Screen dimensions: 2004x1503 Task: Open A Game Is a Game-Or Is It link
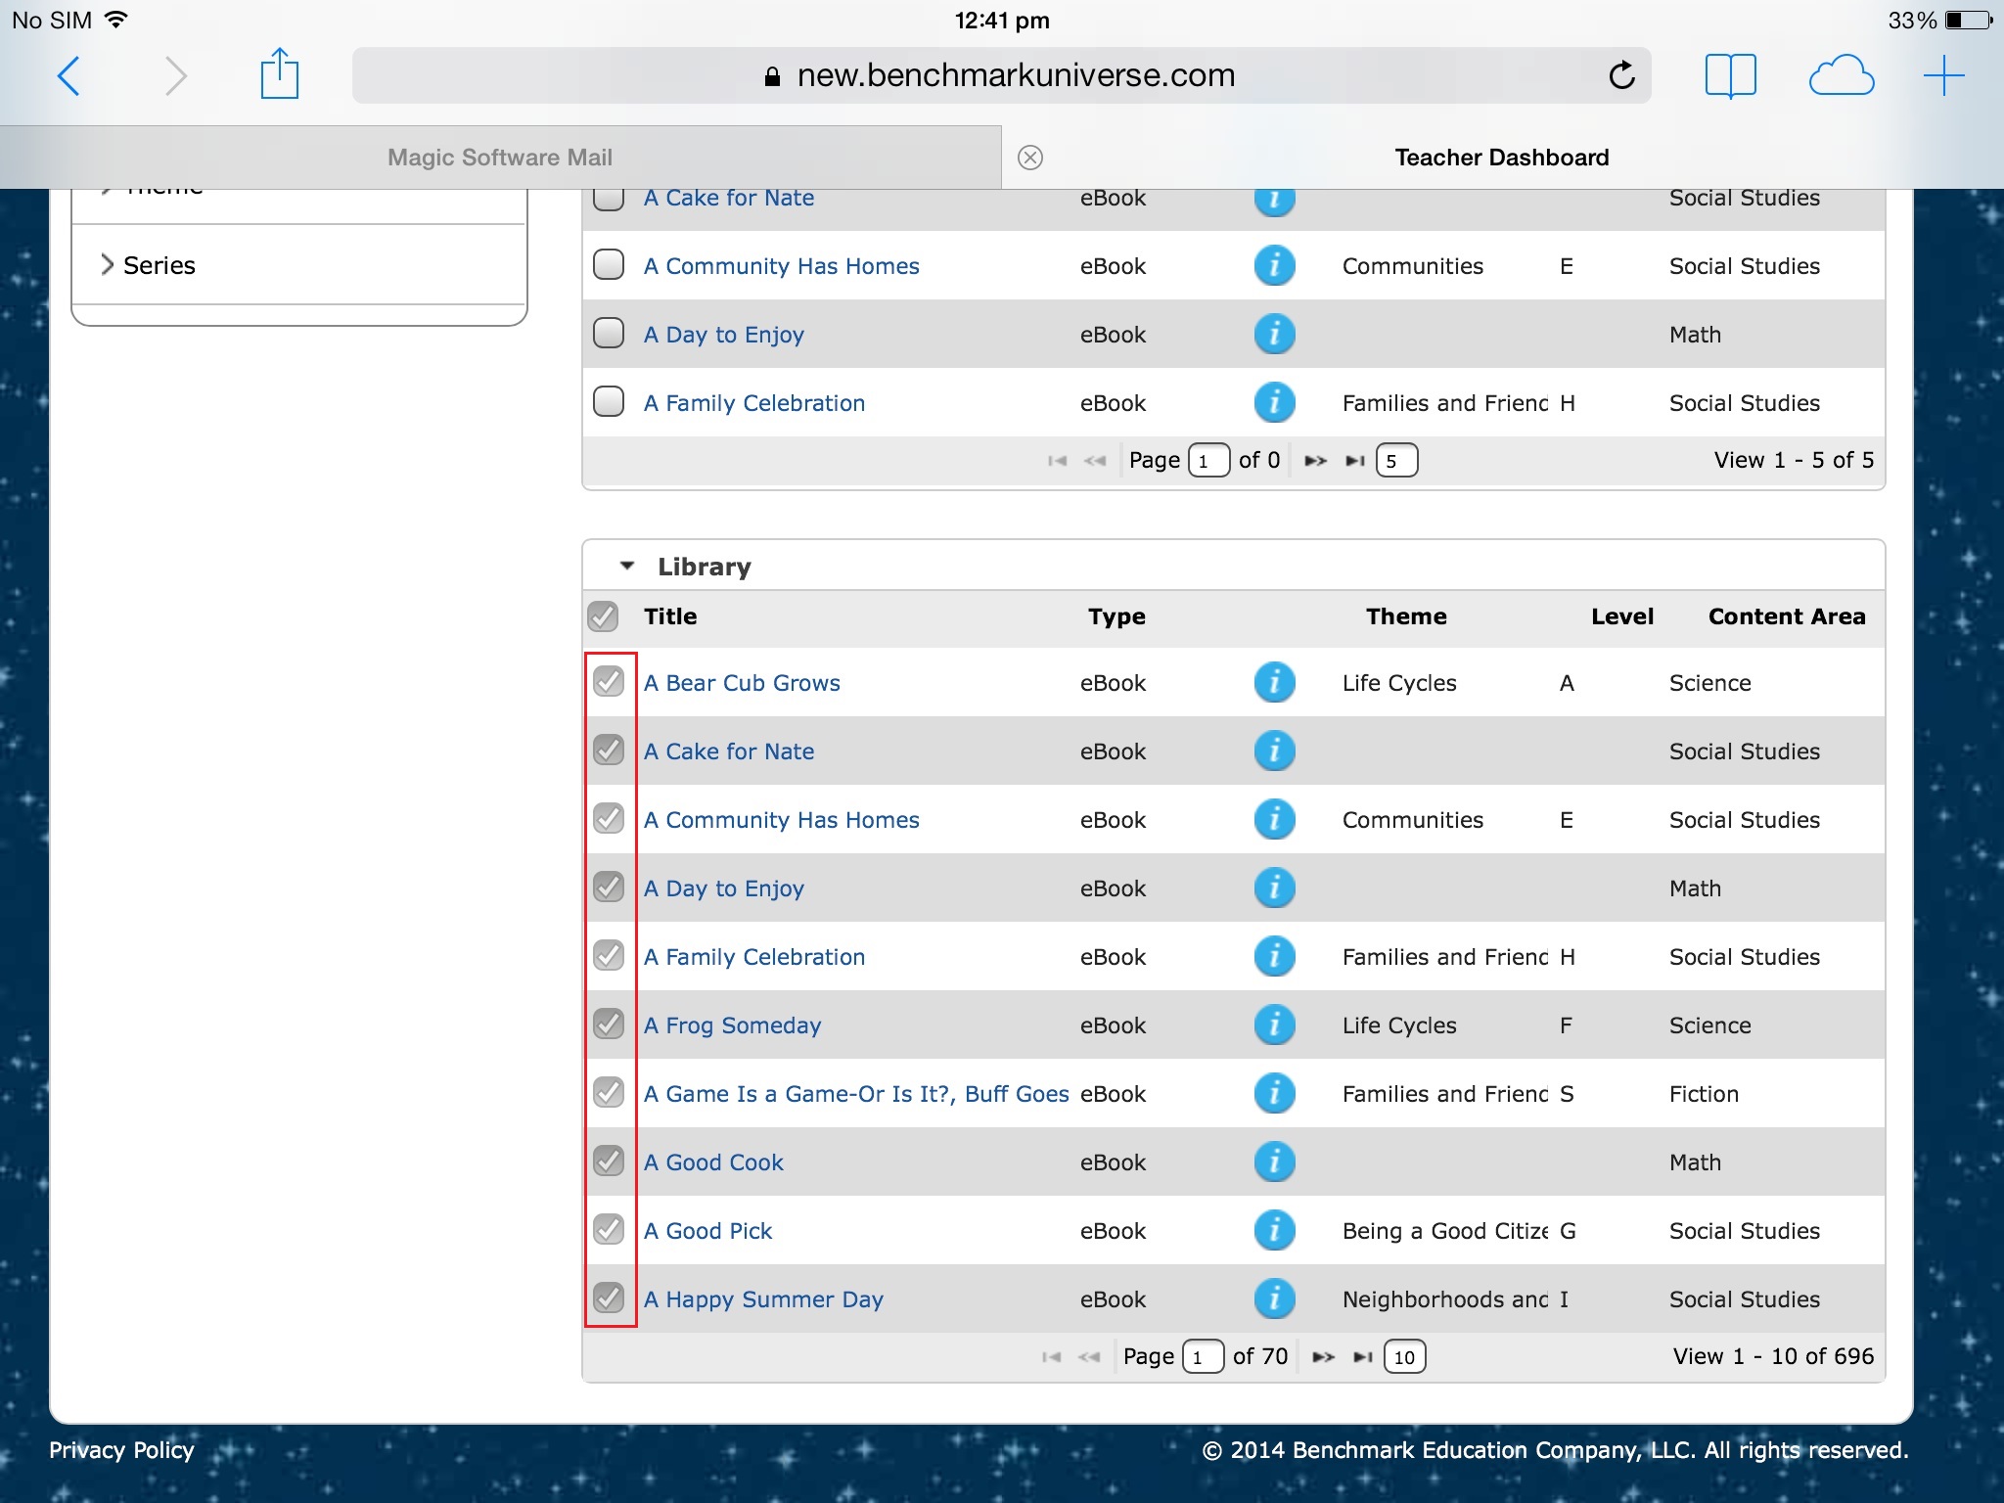coord(856,1094)
